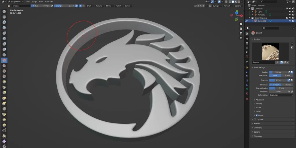The image size is (296, 148).
Task: Open the Brush popover in header
Action: click(90, 6)
